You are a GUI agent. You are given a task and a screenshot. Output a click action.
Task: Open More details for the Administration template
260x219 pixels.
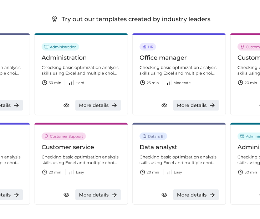pos(98,105)
